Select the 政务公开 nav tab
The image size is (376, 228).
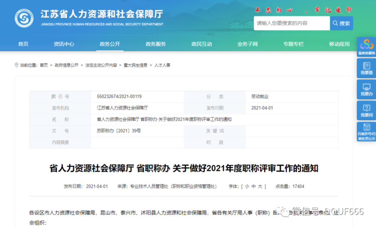tap(110, 44)
